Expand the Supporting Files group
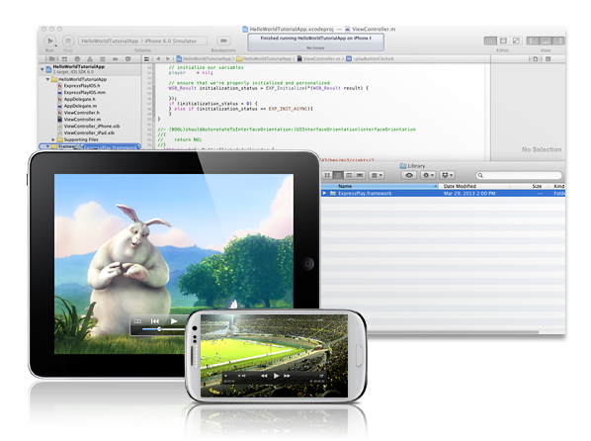 pyautogui.click(x=53, y=139)
